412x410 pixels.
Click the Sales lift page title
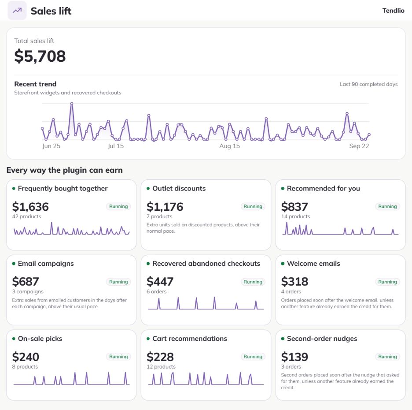tap(51, 11)
